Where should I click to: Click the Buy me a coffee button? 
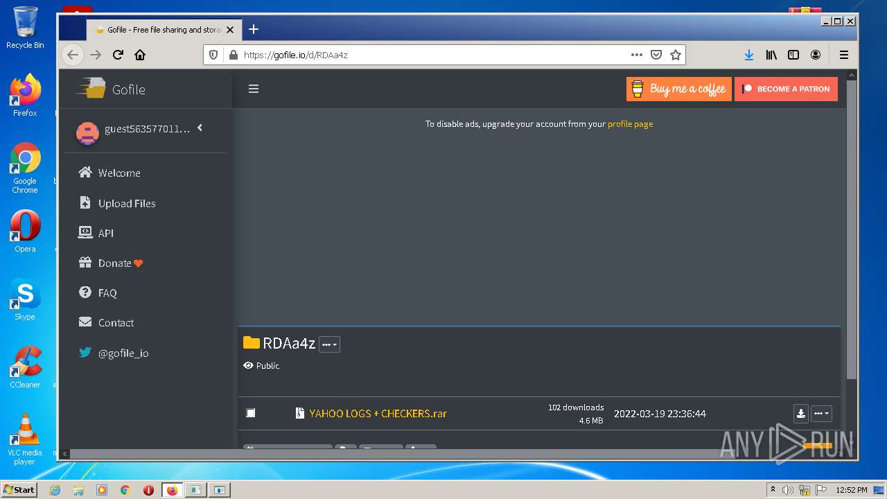679,89
